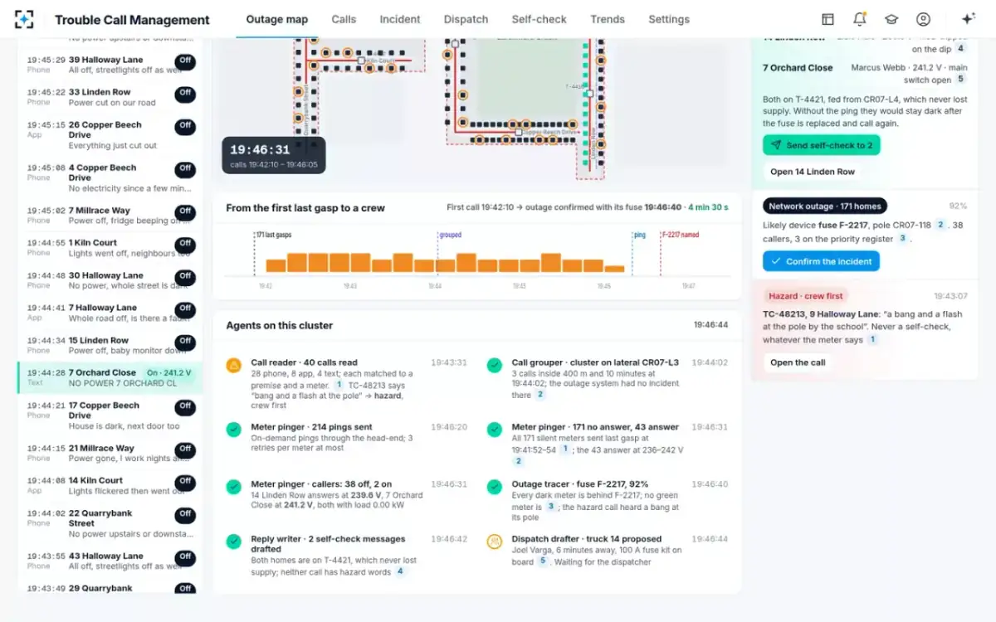Click the 'On · 241.2 V' status badge
Viewport: 996px width, 622px height.
coord(169,373)
